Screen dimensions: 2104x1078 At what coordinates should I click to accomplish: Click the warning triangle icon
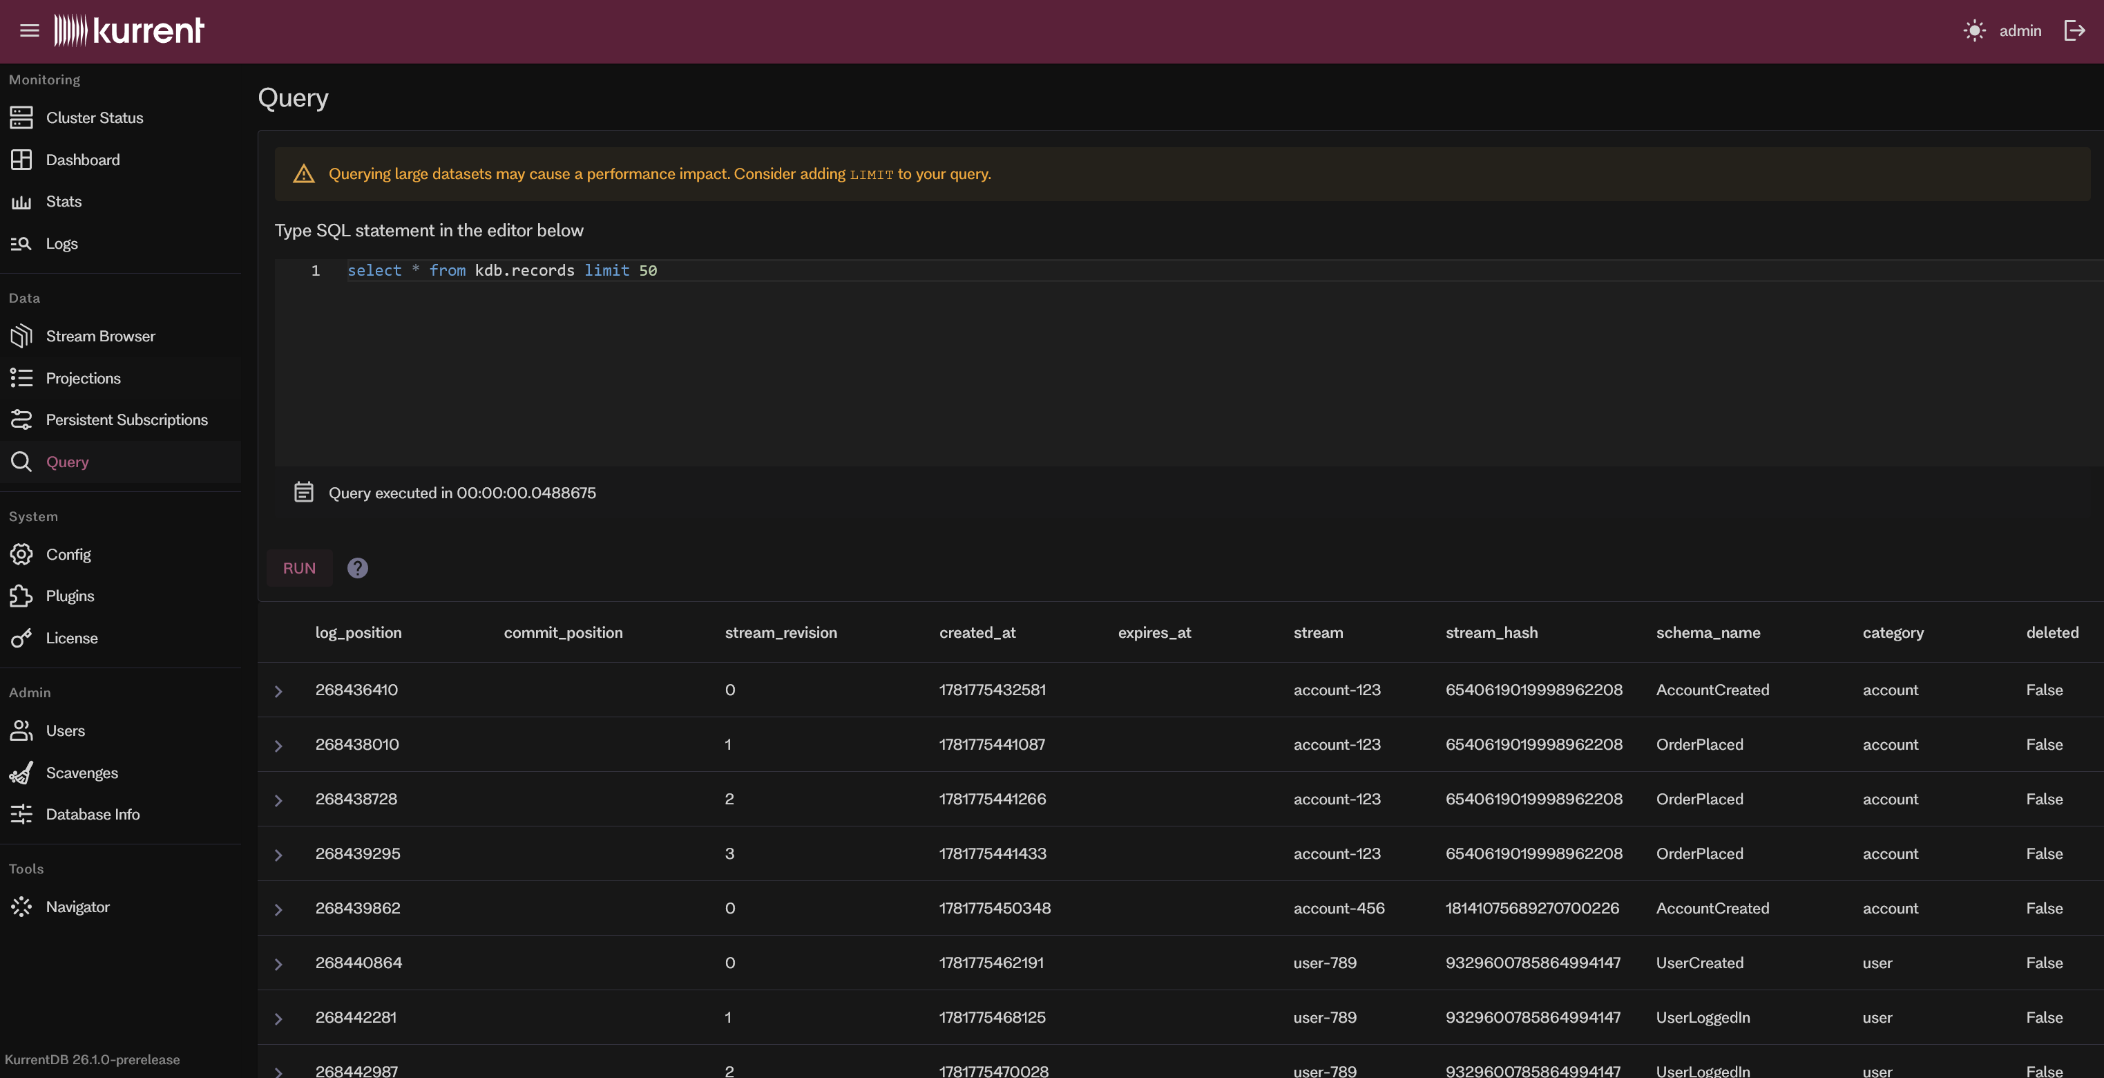coord(304,174)
